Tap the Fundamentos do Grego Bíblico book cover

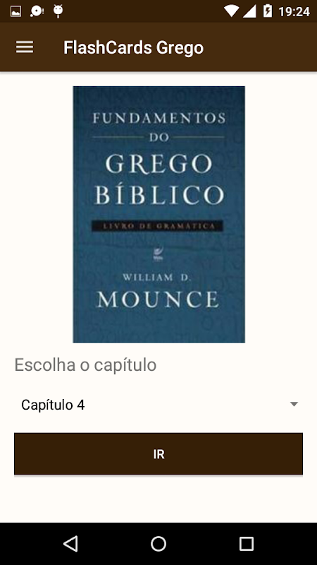pyautogui.click(x=159, y=215)
